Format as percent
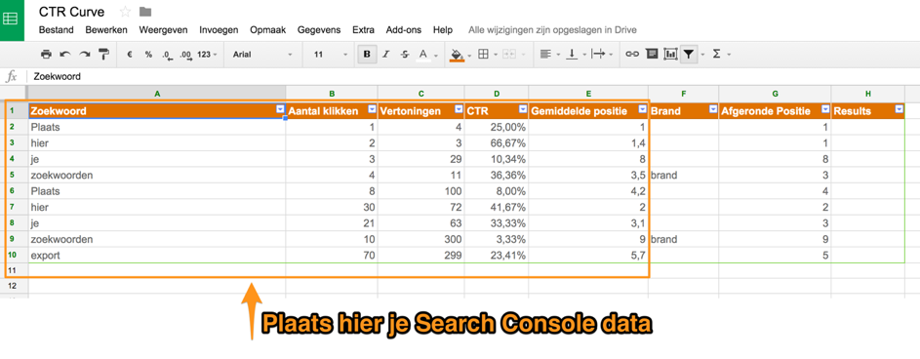Image resolution: width=920 pixels, height=359 pixels. point(148,55)
